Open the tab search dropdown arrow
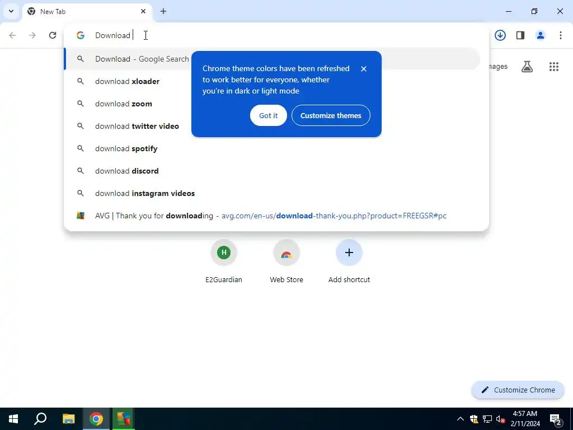 11,11
